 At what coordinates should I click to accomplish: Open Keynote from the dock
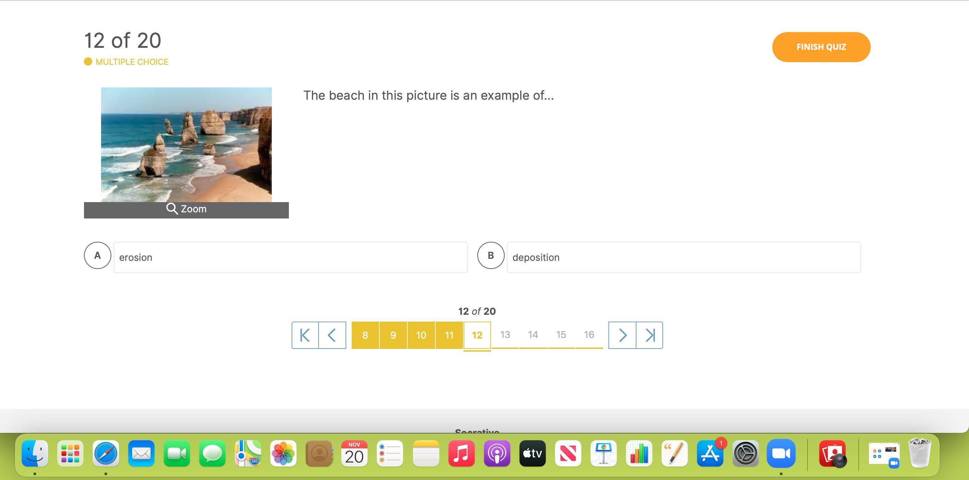click(603, 454)
